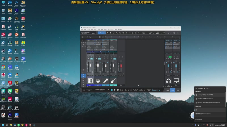This screenshot has width=227, height=127.
Task: Click the smiley face channel icon
Action: tap(98, 81)
